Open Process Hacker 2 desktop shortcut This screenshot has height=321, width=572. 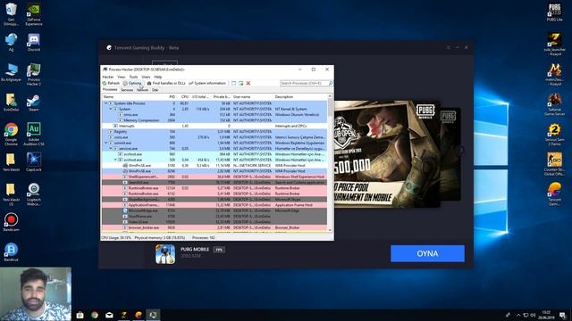34,75
